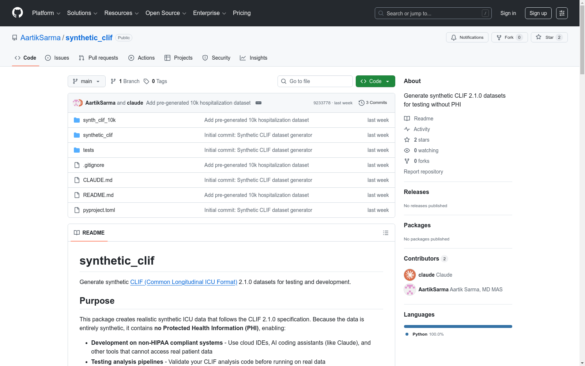585x366 pixels.
Task: View the 1 Branch link
Action: pos(125,81)
